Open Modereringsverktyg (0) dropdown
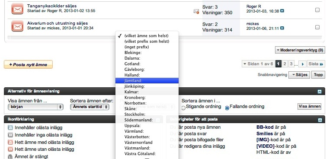The image size is (336, 159). (x=300, y=50)
